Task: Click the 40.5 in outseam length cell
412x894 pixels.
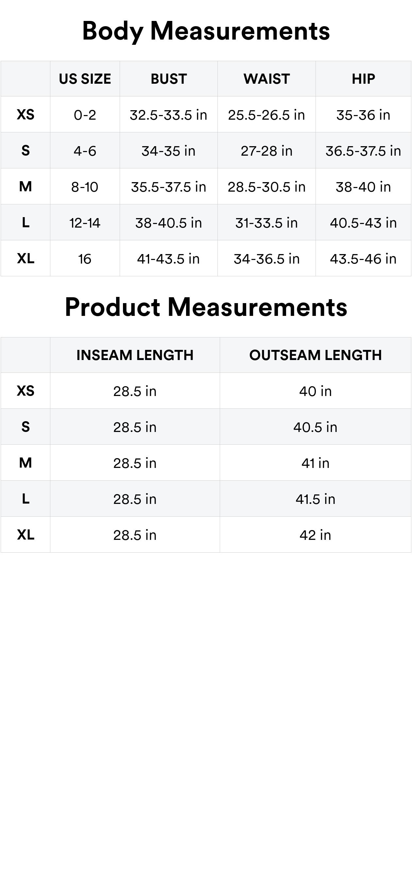Action: click(x=315, y=427)
